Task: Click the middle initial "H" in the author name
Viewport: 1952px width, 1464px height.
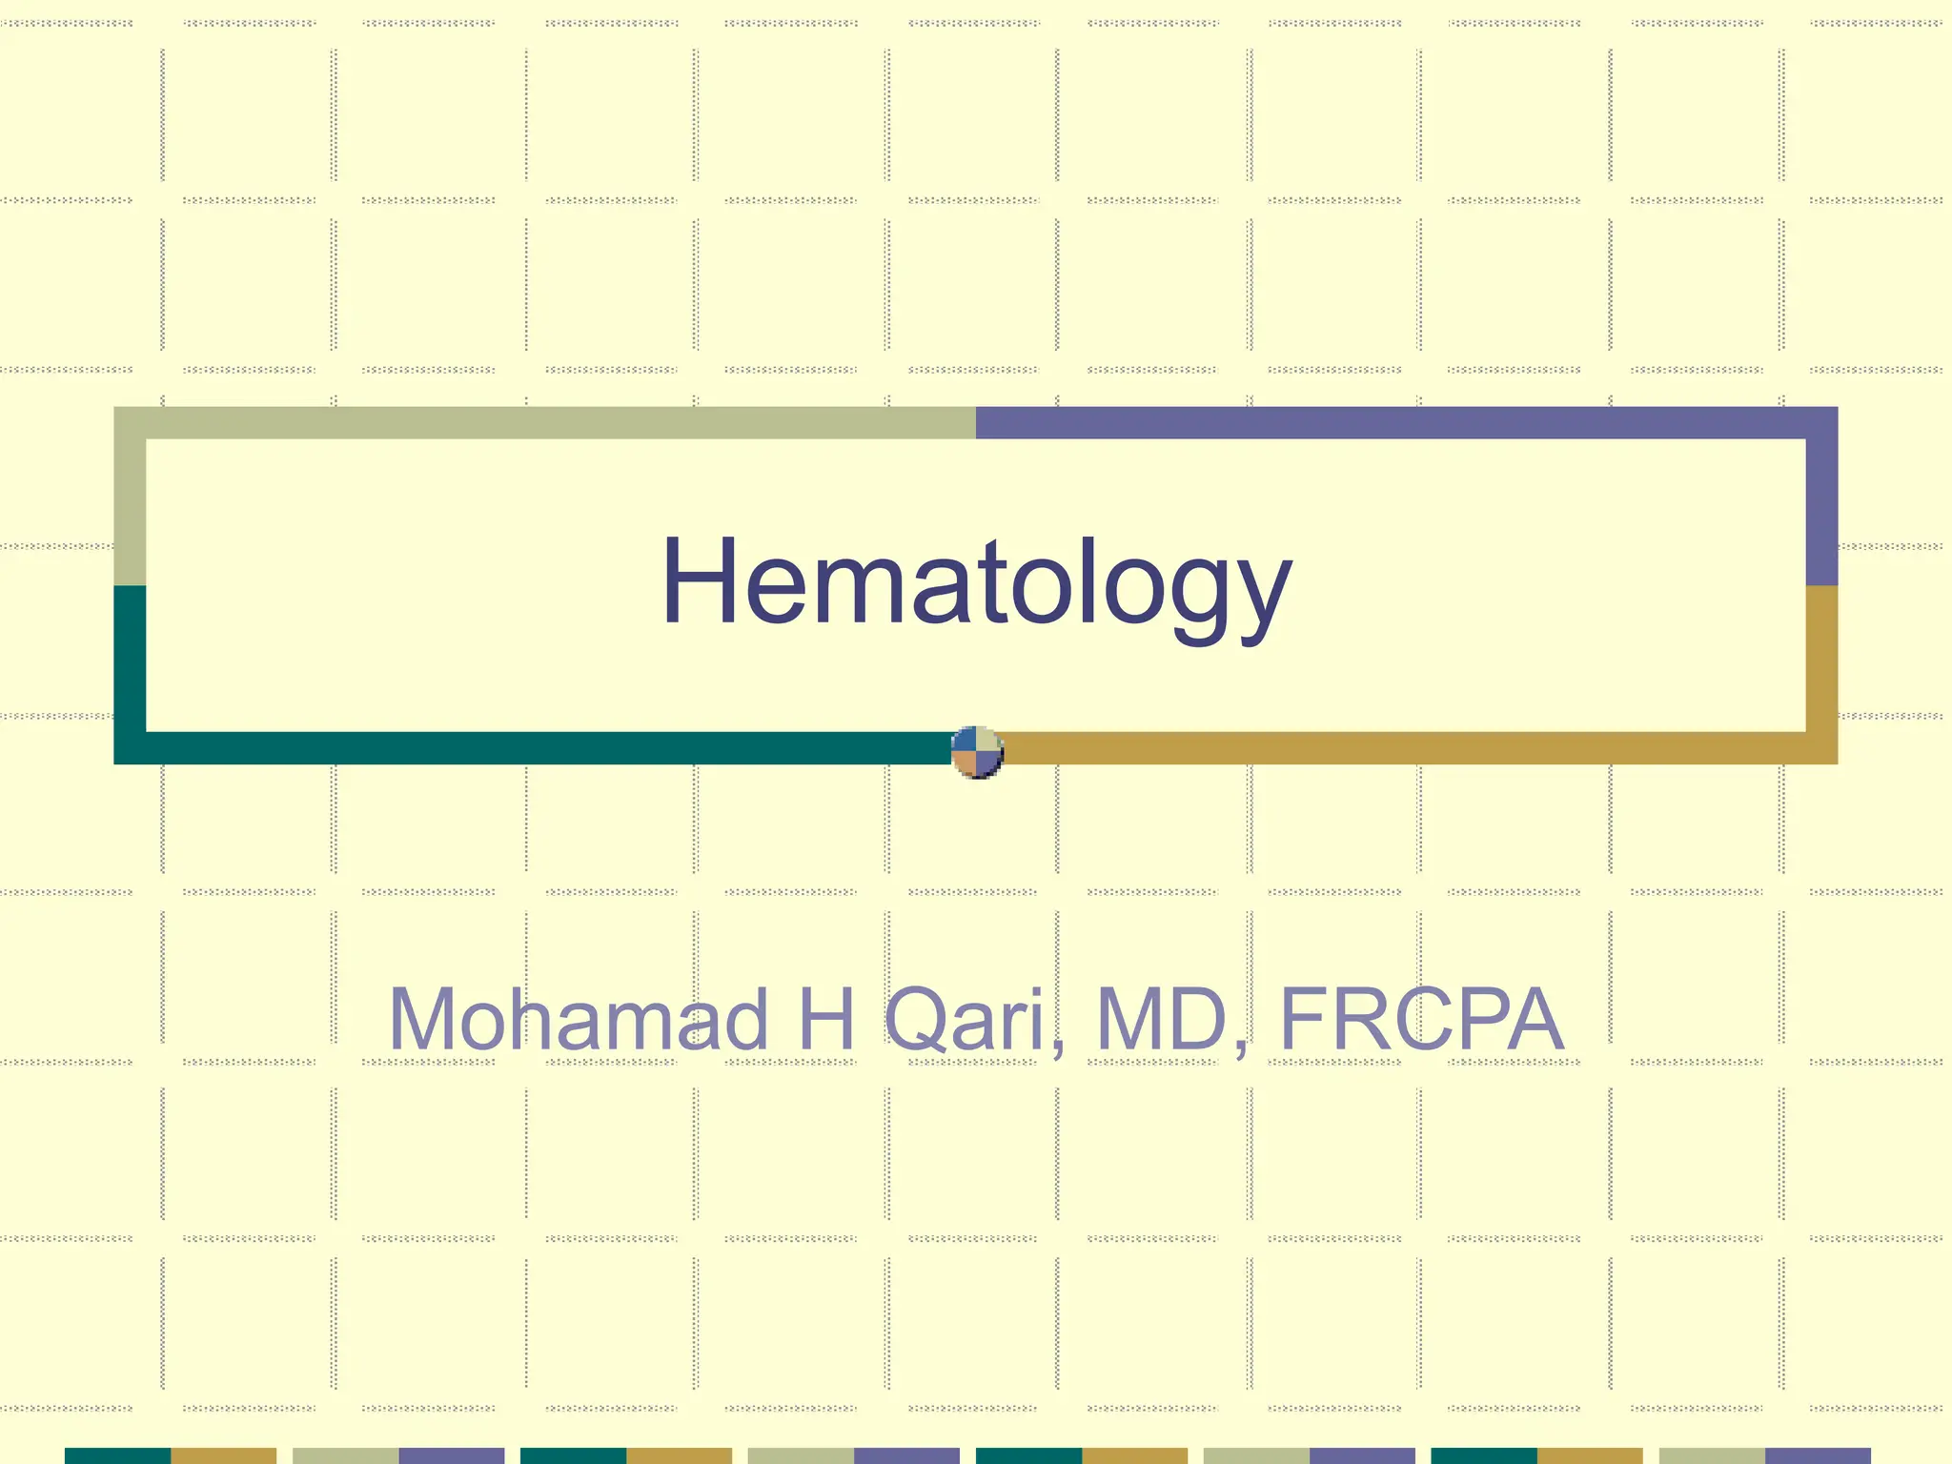Action: [x=827, y=1020]
